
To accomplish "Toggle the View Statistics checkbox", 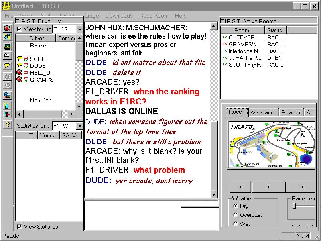I will (x=19, y=227).
